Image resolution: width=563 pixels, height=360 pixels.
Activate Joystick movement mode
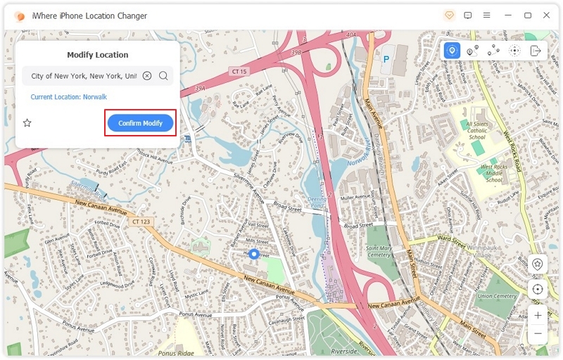[x=514, y=51]
